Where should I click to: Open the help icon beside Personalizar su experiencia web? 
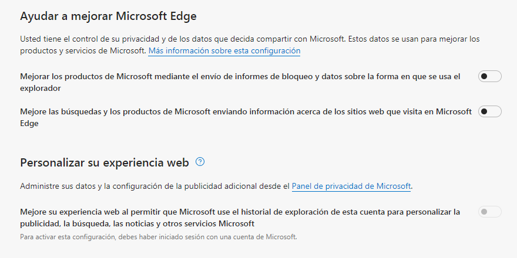pos(200,162)
